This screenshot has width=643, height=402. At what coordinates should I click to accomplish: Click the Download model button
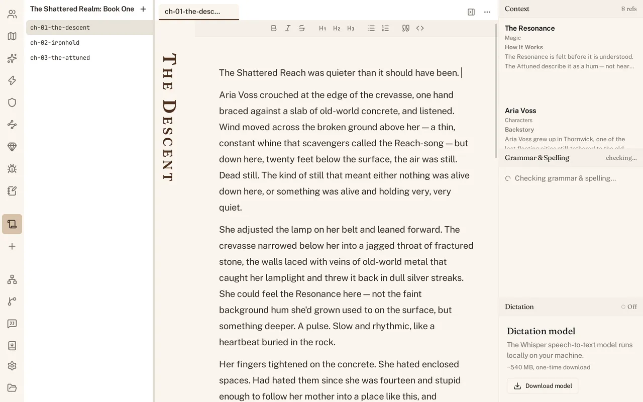tap(543, 386)
